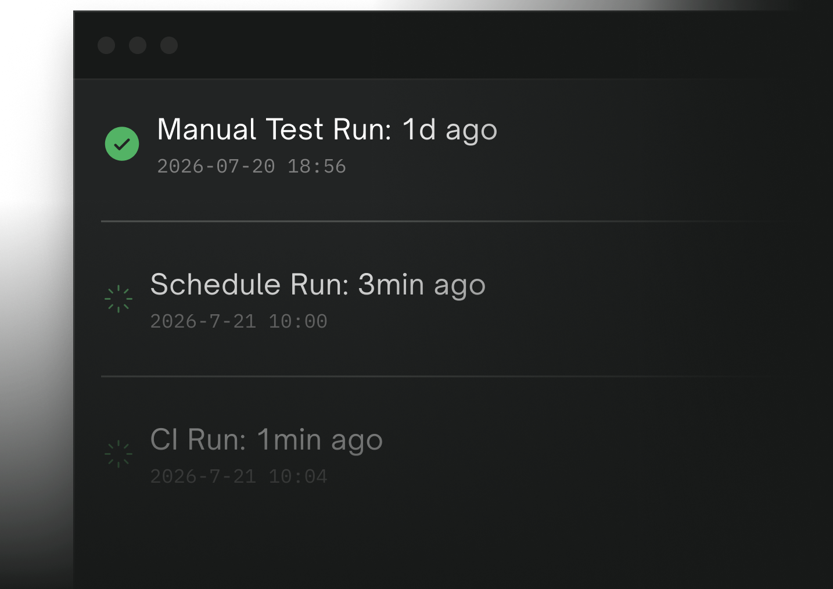Click the CI Run loading spinner icon
The image size is (833, 589).
pyautogui.click(x=119, y=454)
